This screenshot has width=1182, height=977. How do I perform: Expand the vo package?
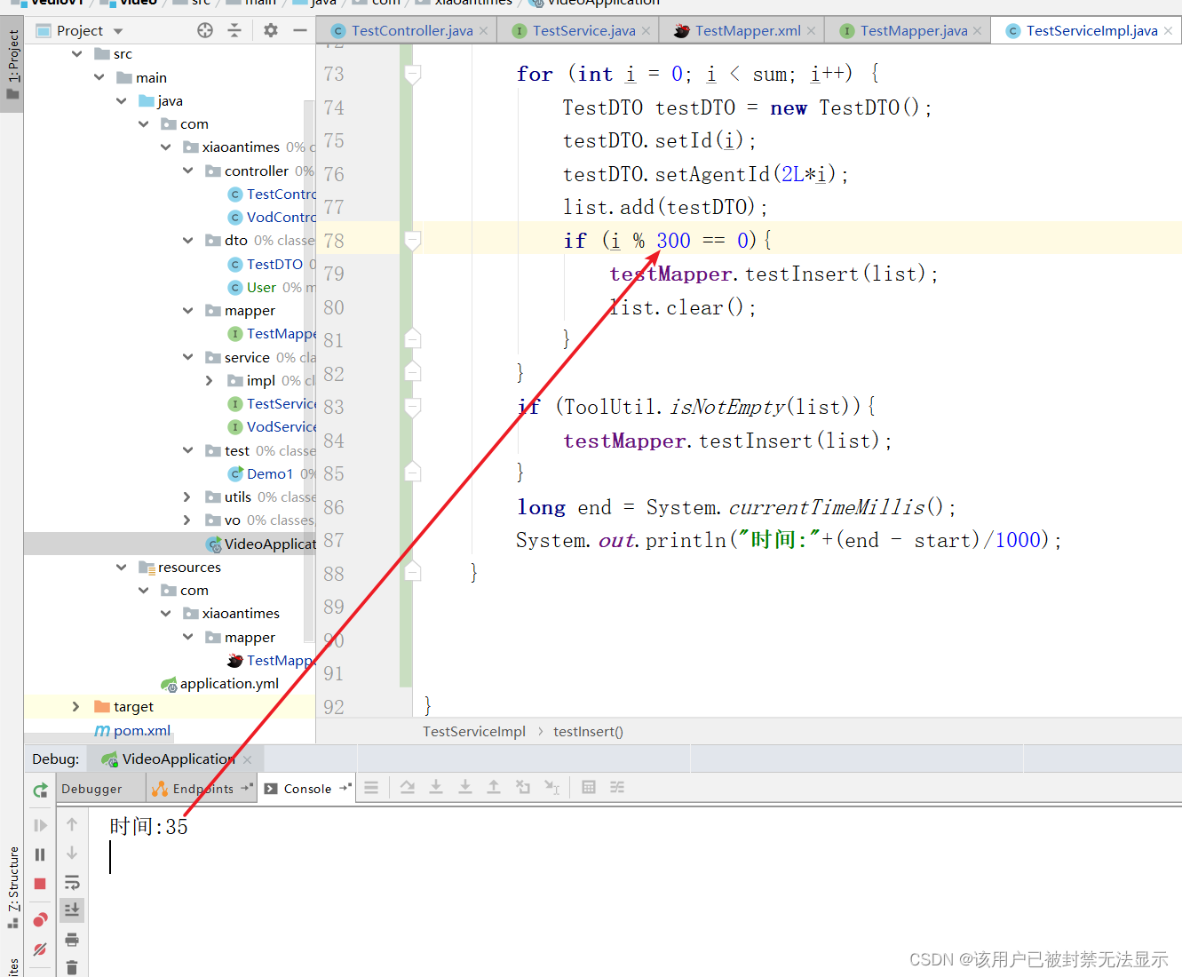(187, 520)
